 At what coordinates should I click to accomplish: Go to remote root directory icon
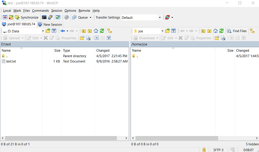point(209,31)
